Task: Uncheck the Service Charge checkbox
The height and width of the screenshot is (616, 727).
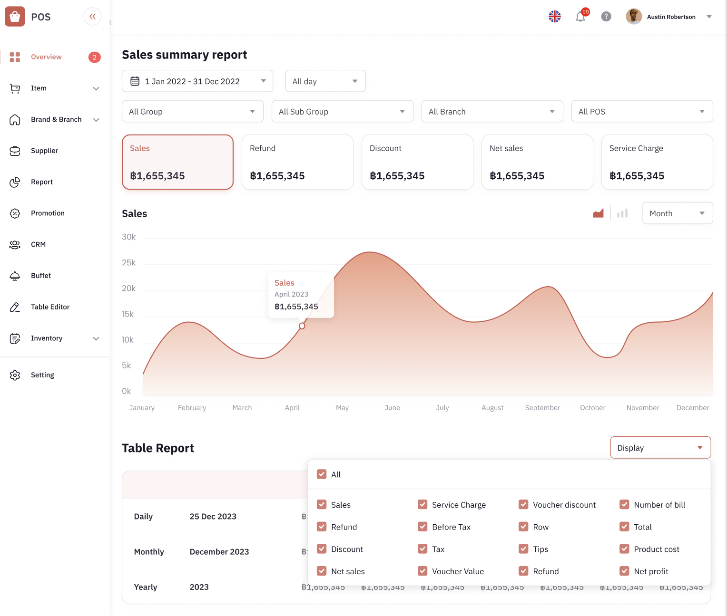Action: pyautogui.click(x=422, y=505)
